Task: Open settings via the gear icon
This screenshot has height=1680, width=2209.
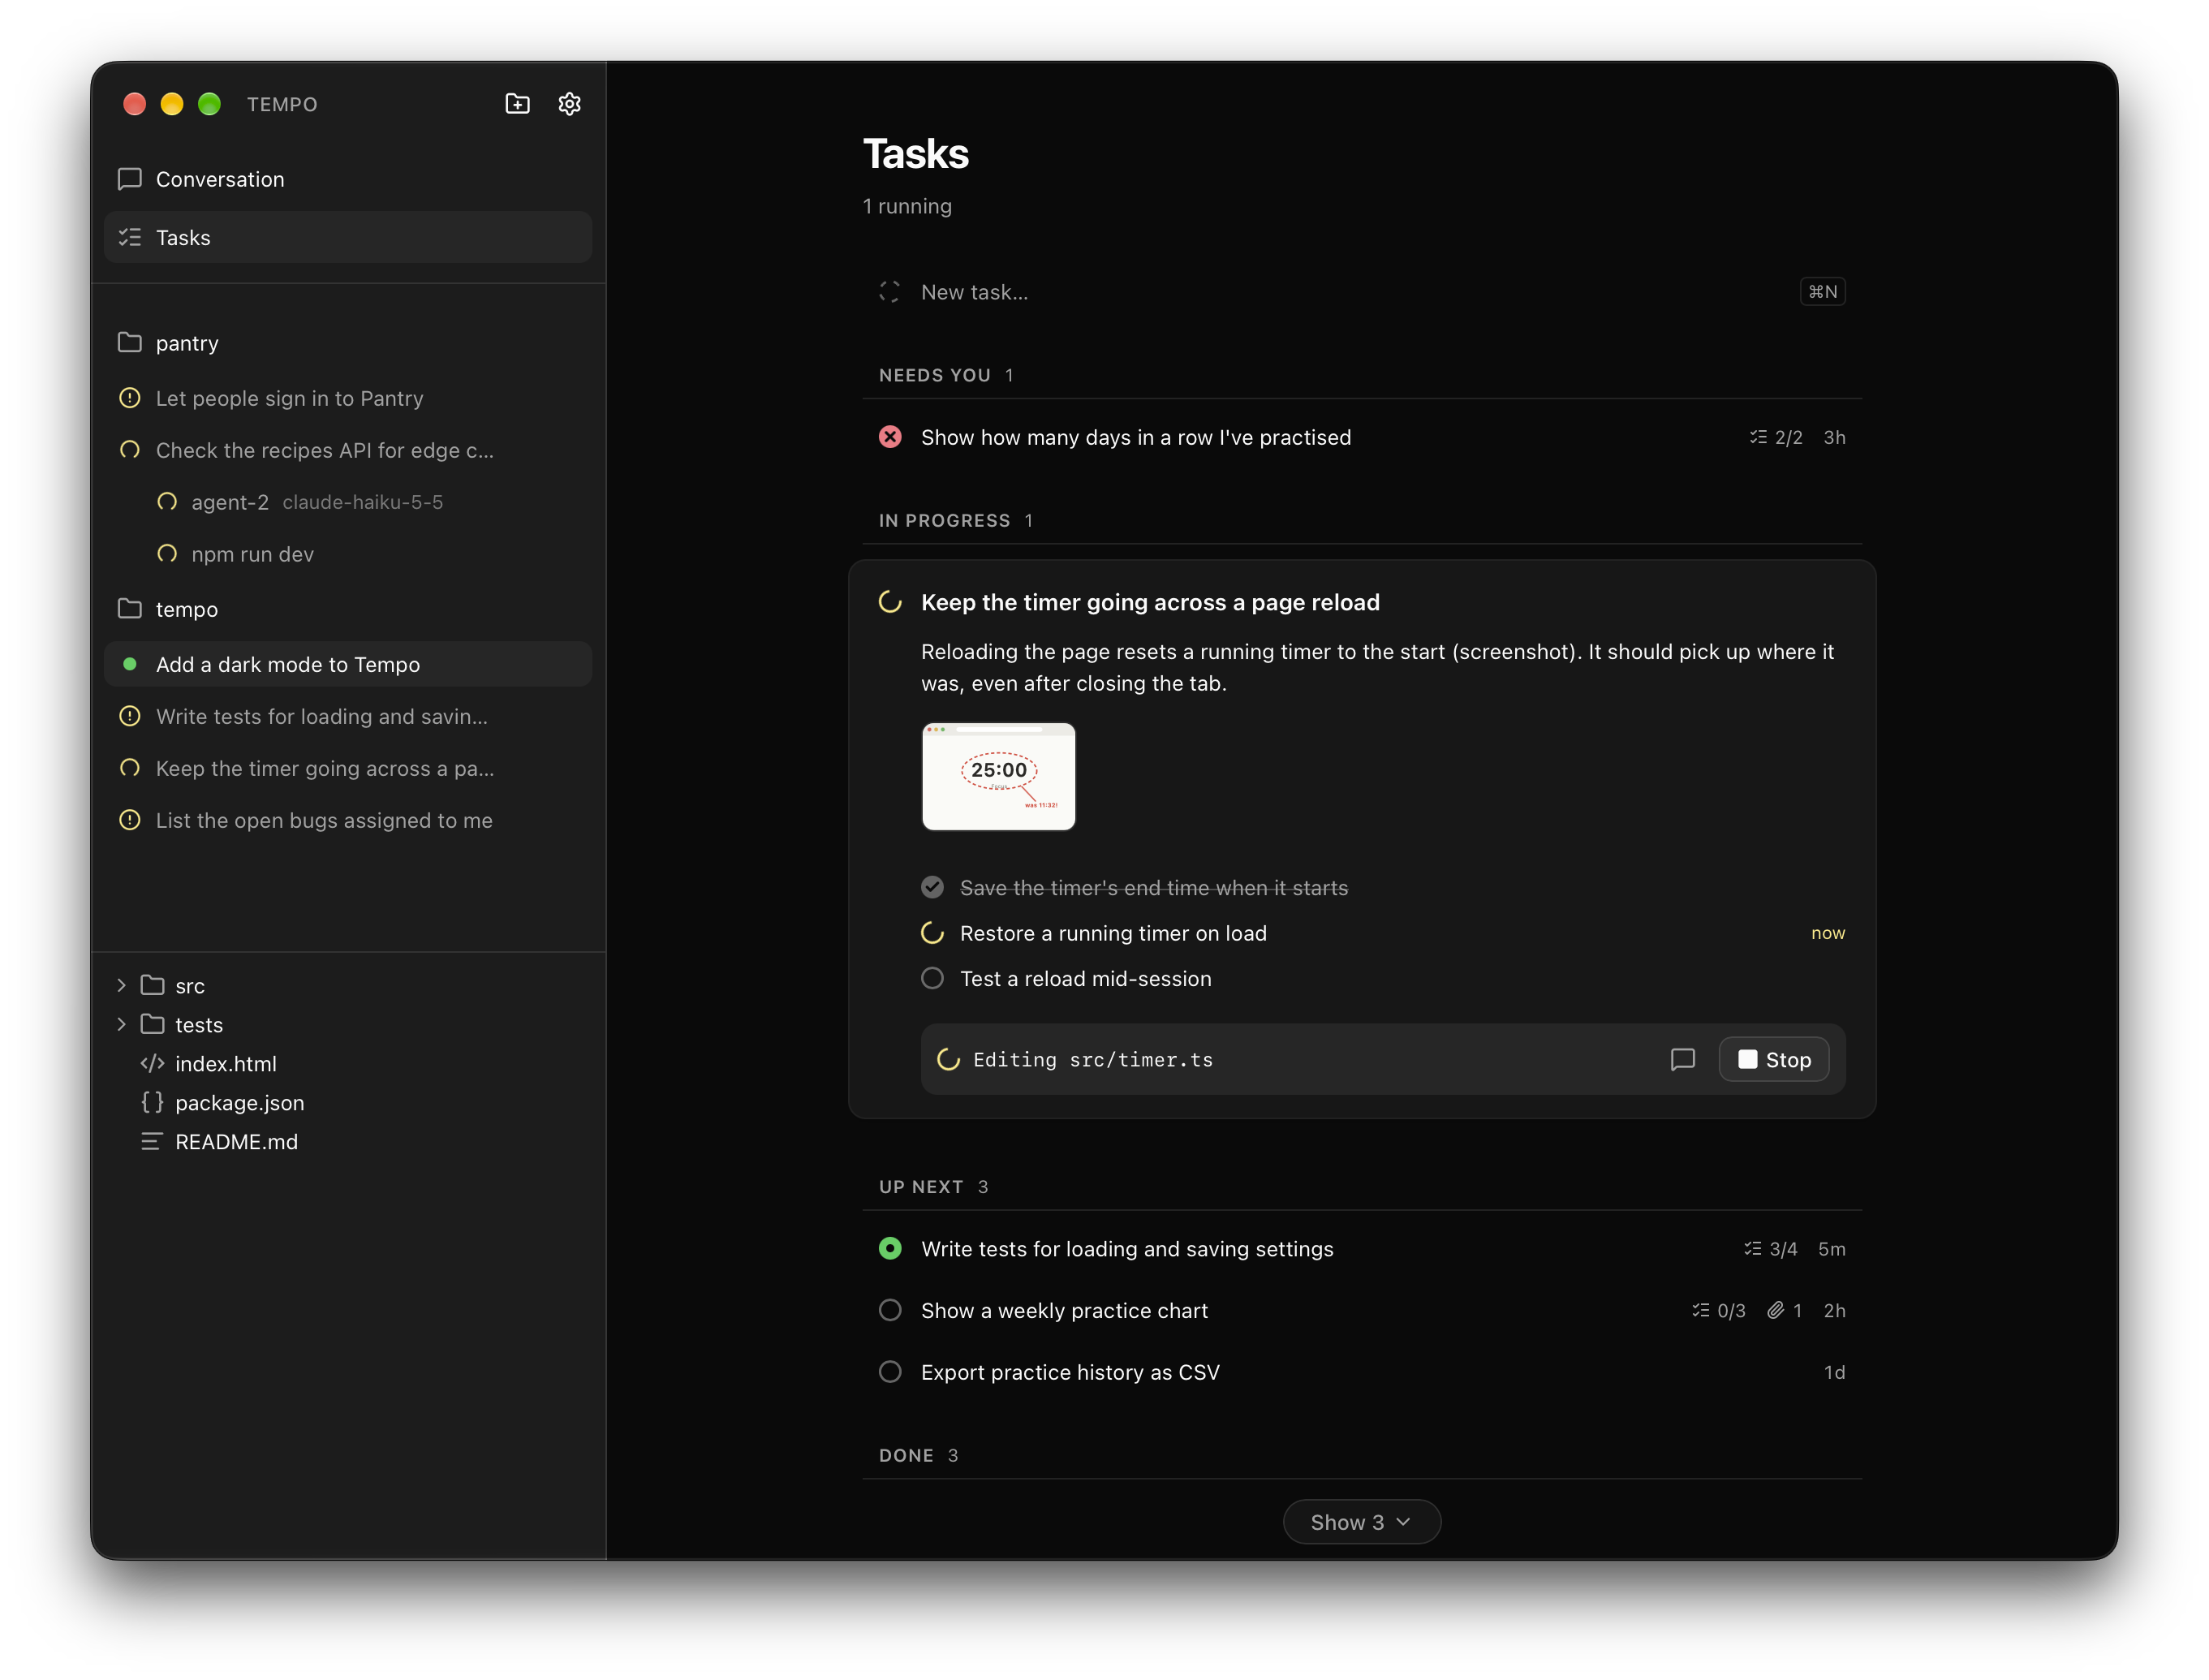Action: tap(569, 104)
